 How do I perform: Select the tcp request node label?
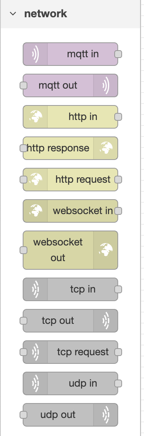point(83,352)
